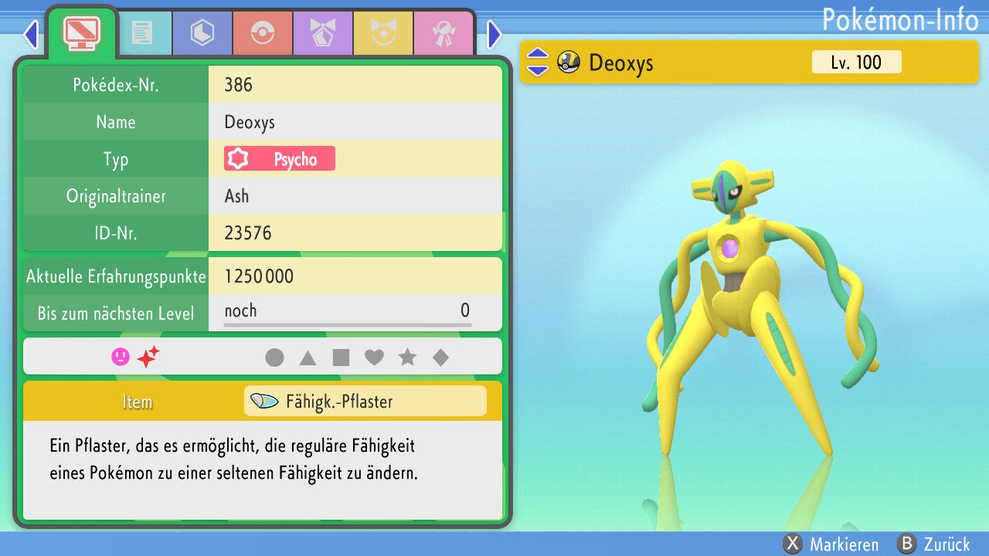Click the star marking symbol

coord(407,358)
